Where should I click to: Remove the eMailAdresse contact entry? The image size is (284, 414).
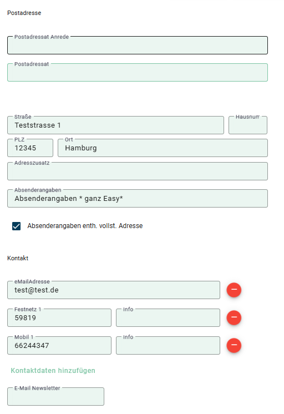click(234, 290)
